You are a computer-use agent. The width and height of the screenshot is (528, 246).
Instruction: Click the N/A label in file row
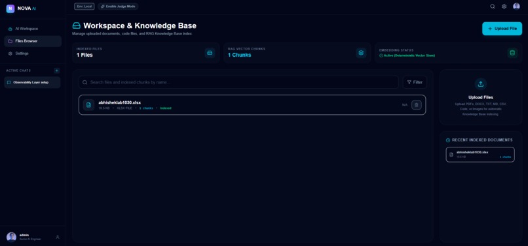pos(405,105)
